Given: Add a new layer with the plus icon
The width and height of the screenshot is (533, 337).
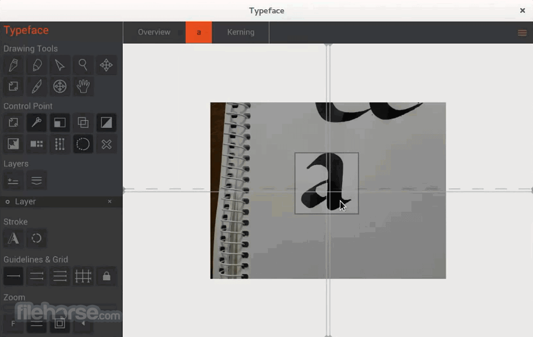Looking at the screenshot, I should pos(13,180).
